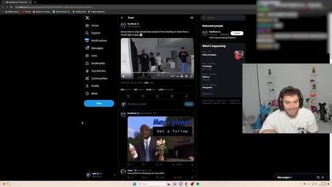Open the Explore page
The height and width of the screenshot is (187, 332).
tap(93, 33)
